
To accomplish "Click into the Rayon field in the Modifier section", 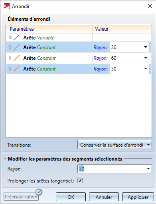I will point(112,169).
